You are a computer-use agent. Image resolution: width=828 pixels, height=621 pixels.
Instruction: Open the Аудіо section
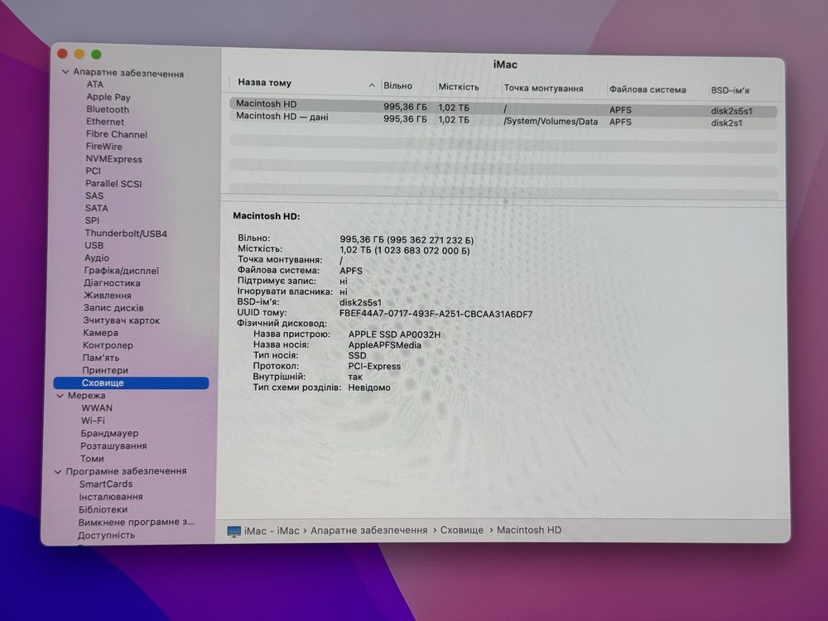coord(97,258)
